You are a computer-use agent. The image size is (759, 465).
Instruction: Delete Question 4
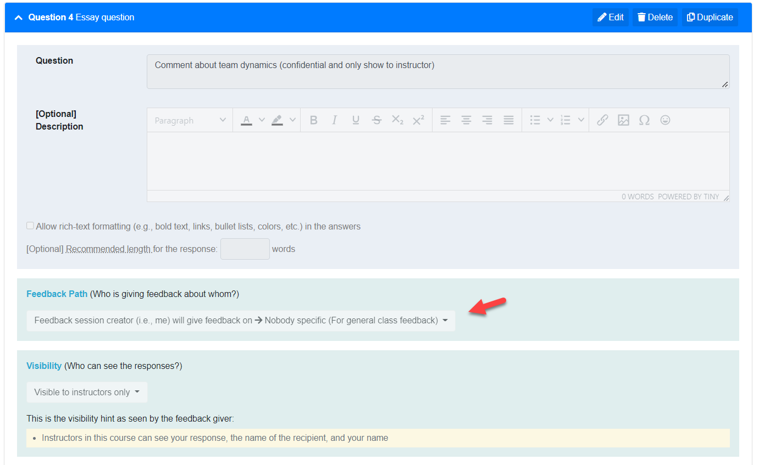(655, 17)
